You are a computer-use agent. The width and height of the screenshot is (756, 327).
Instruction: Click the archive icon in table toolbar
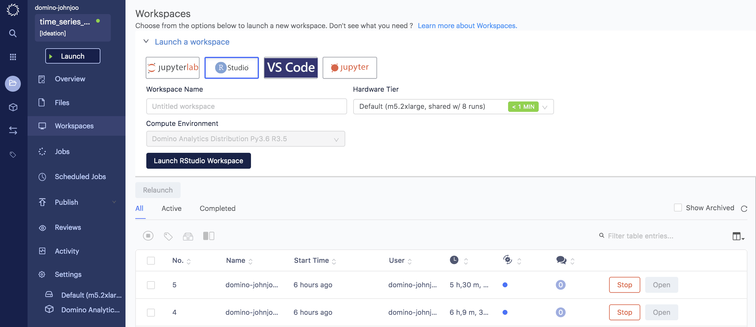click(188, 236)
